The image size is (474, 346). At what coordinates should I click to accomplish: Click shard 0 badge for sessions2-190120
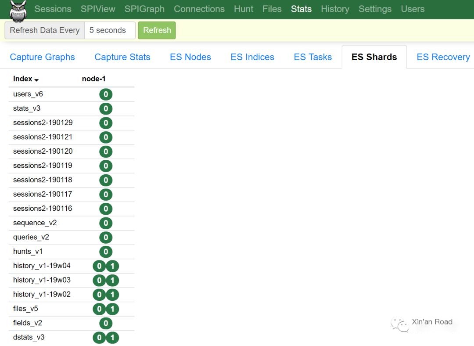click(106, 151)
